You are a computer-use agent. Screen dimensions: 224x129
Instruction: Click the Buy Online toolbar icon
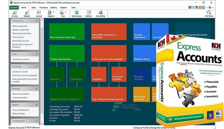(x=100, y=14)
